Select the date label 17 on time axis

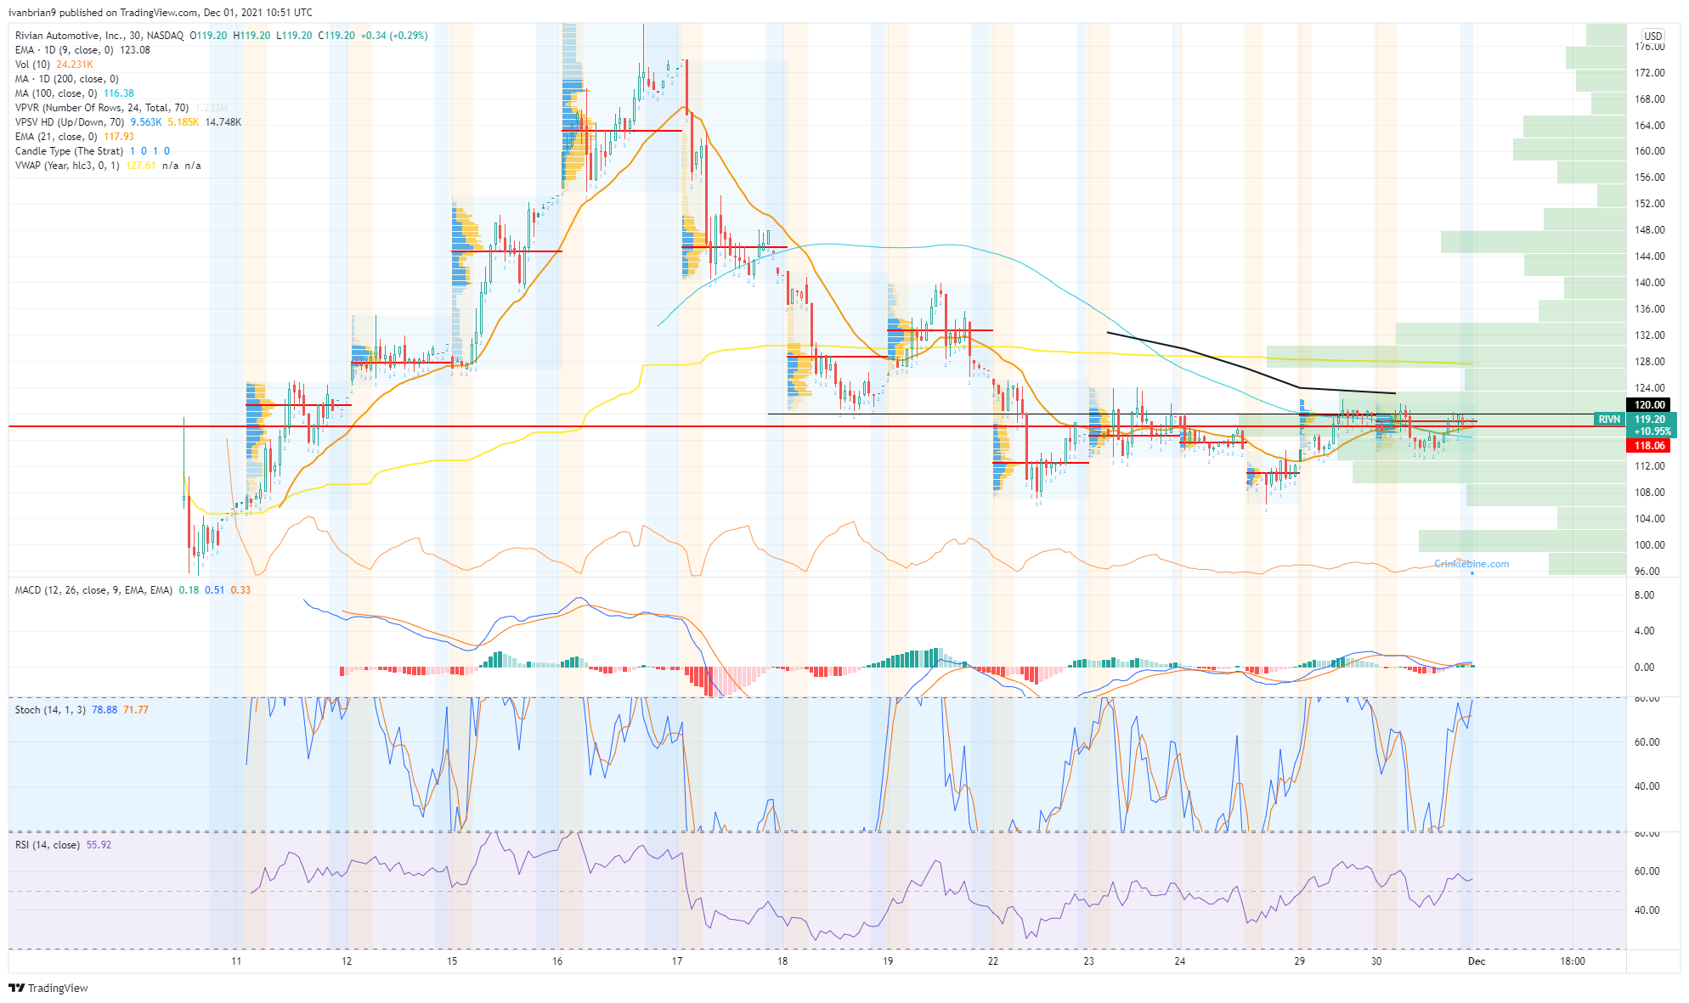pyautogui.click(x=677, y=961)
